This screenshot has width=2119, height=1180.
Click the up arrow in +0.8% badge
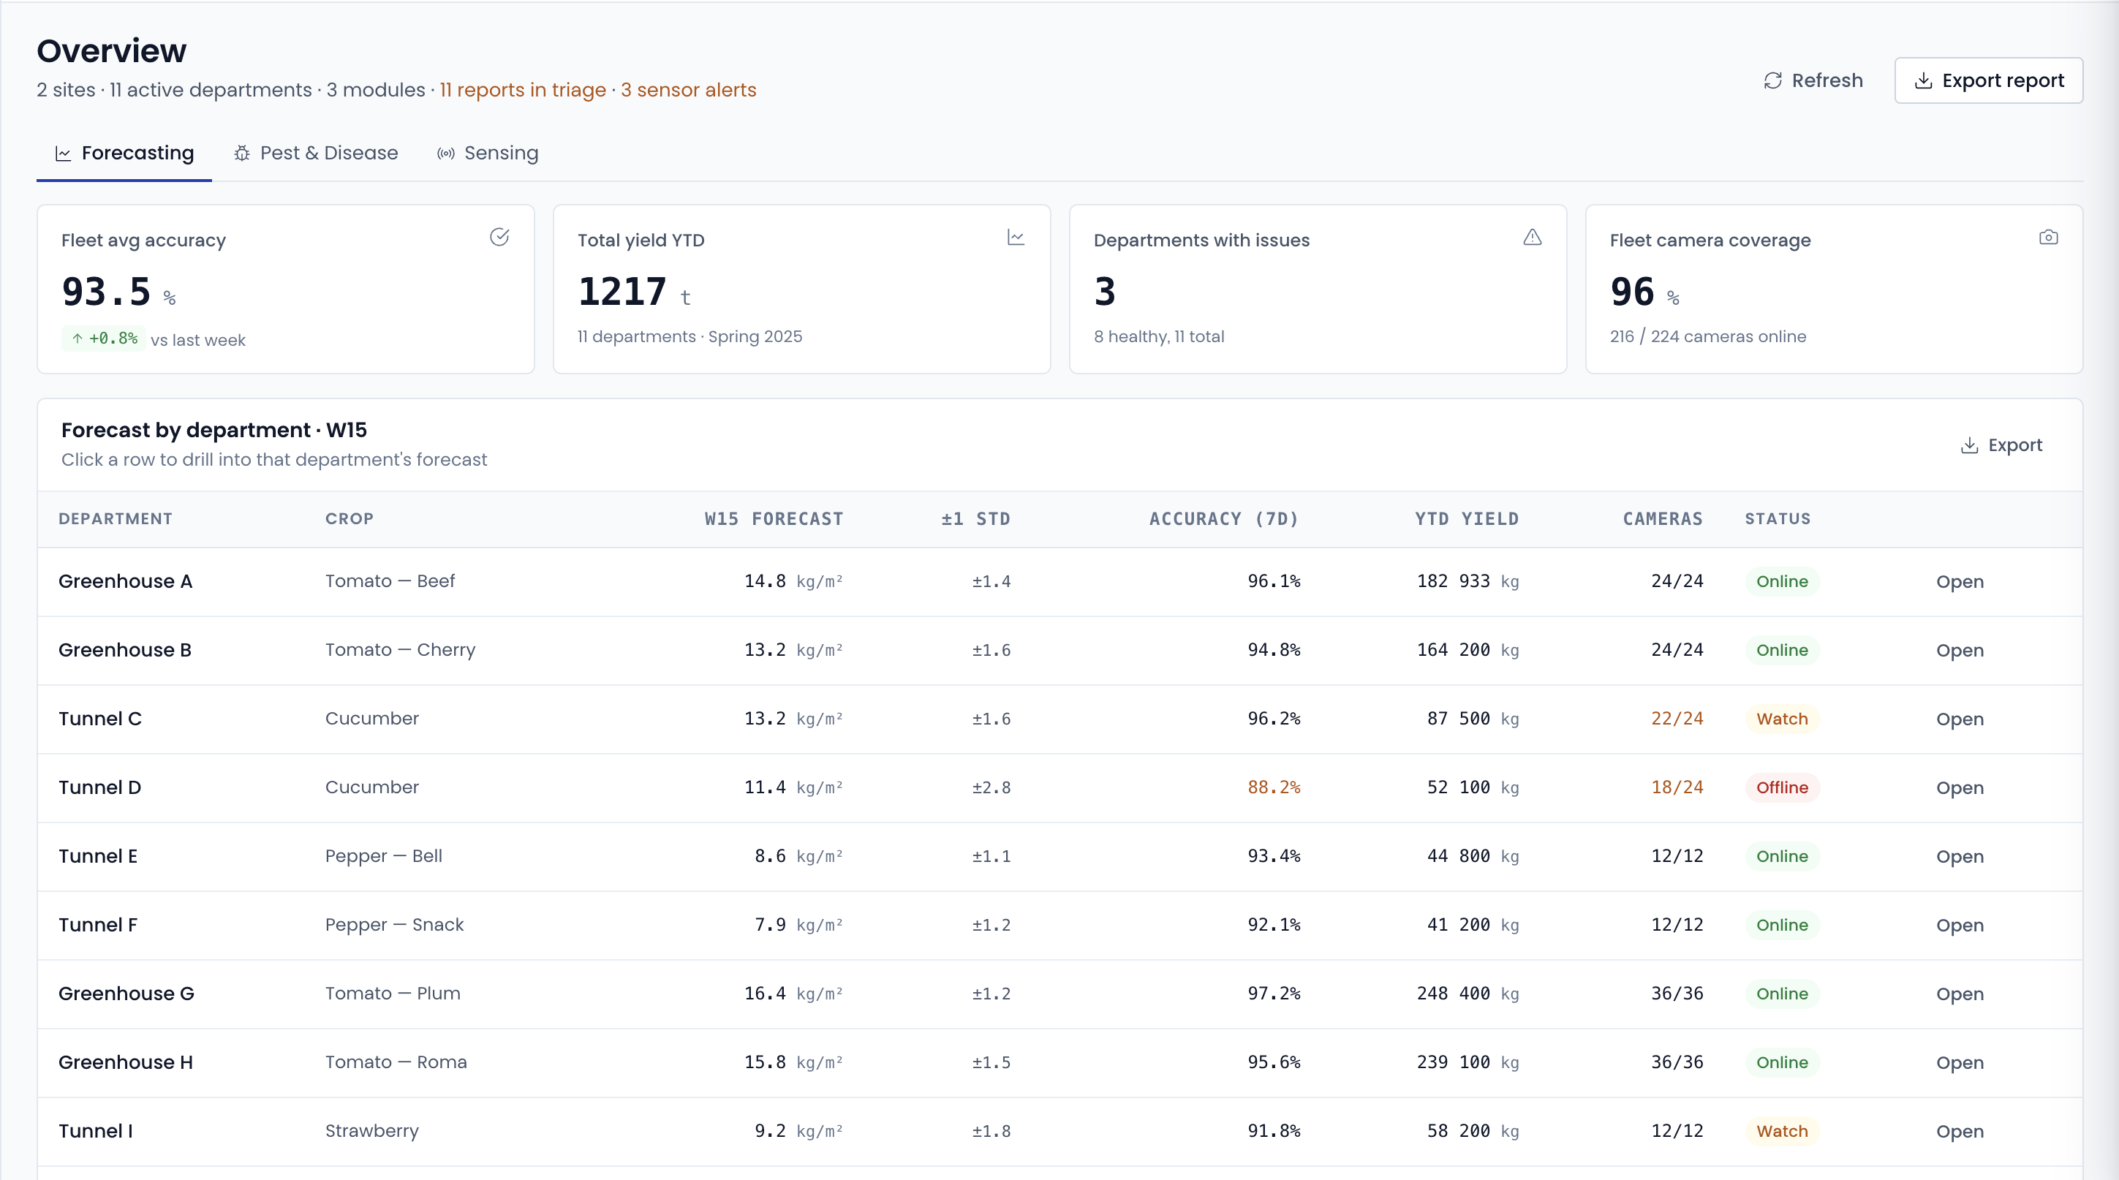tap(78, 339)
